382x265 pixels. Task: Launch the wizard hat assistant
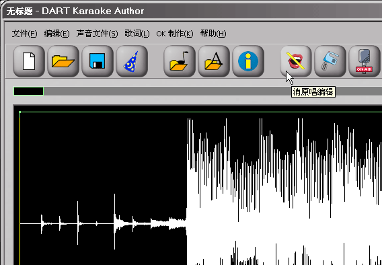point(132,61)
